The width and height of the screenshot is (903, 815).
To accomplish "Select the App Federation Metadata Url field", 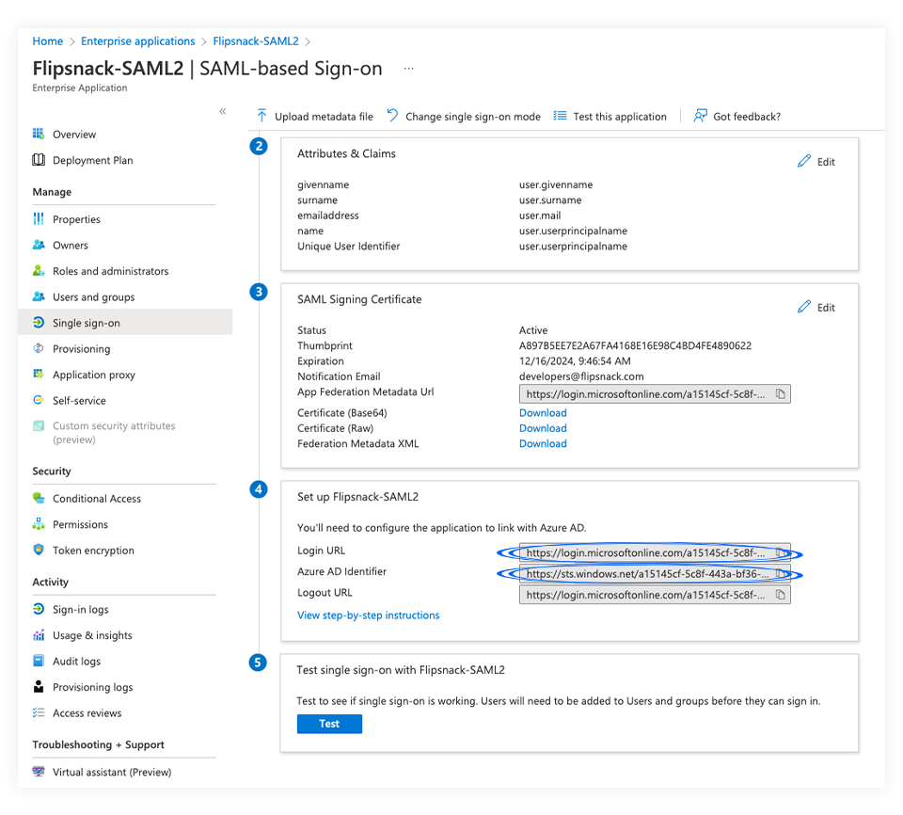I will (655, 394).
